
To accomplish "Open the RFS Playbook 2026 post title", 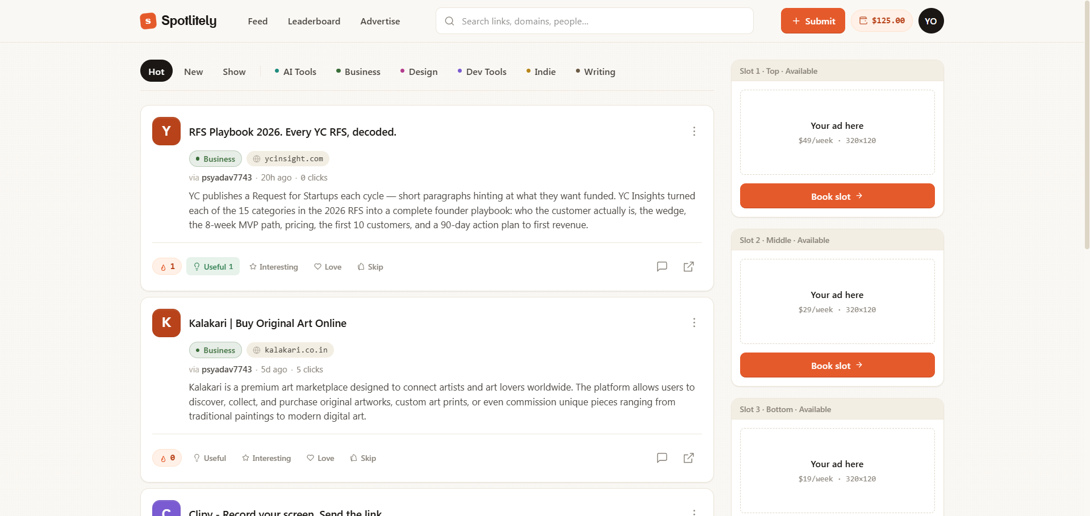I will pyautogui.click(x=293, y=132).
